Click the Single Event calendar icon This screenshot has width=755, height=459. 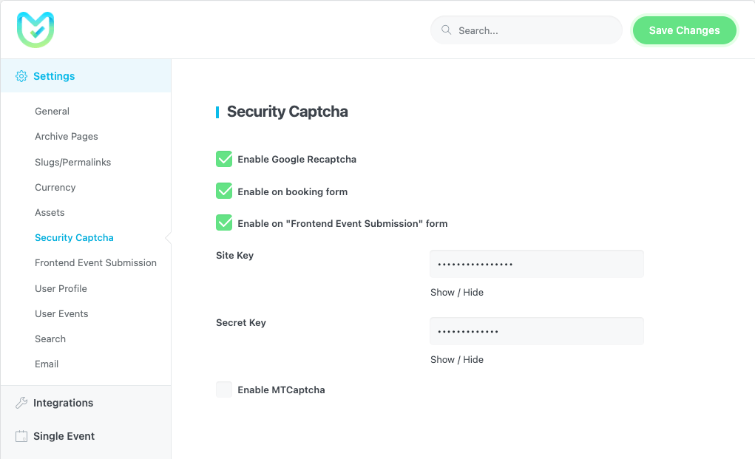pyautogui.click(x=21, y=436)
